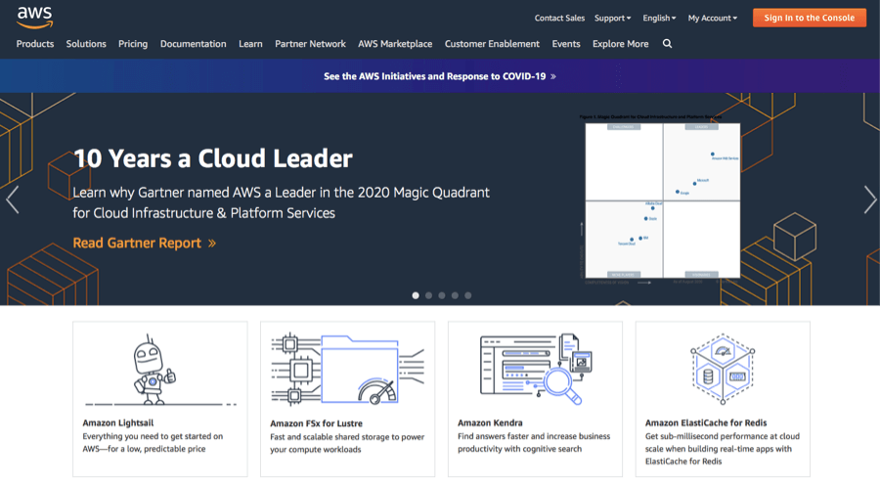Image resolution: width=880 pixels, height=487 pixels.
Task: Click the ElastiCache 'sub-millisecond performance' description
Action: click(x=723, y=449)
